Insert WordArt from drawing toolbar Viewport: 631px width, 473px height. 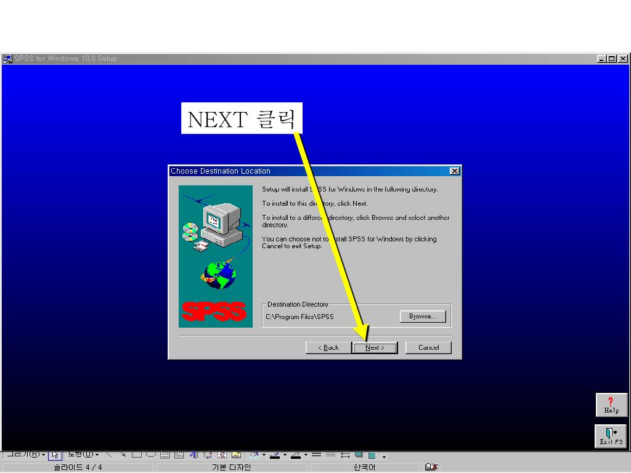pos(193,455)
